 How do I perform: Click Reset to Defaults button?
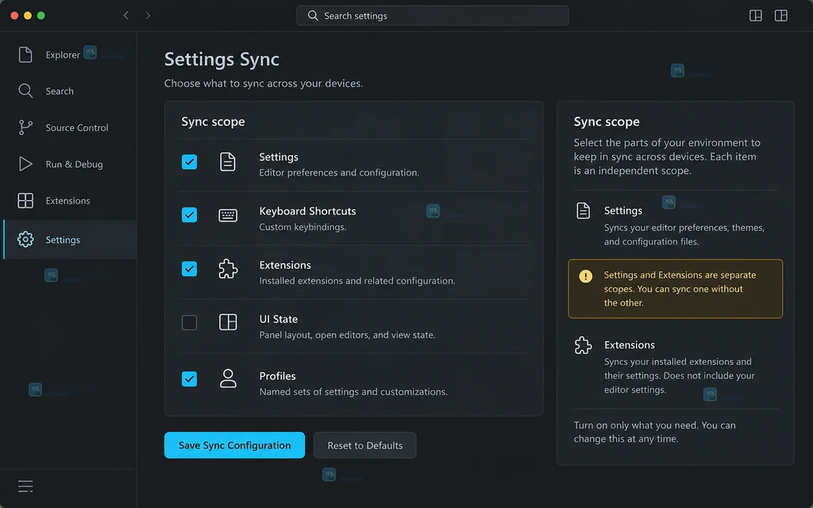pos(365,445)
